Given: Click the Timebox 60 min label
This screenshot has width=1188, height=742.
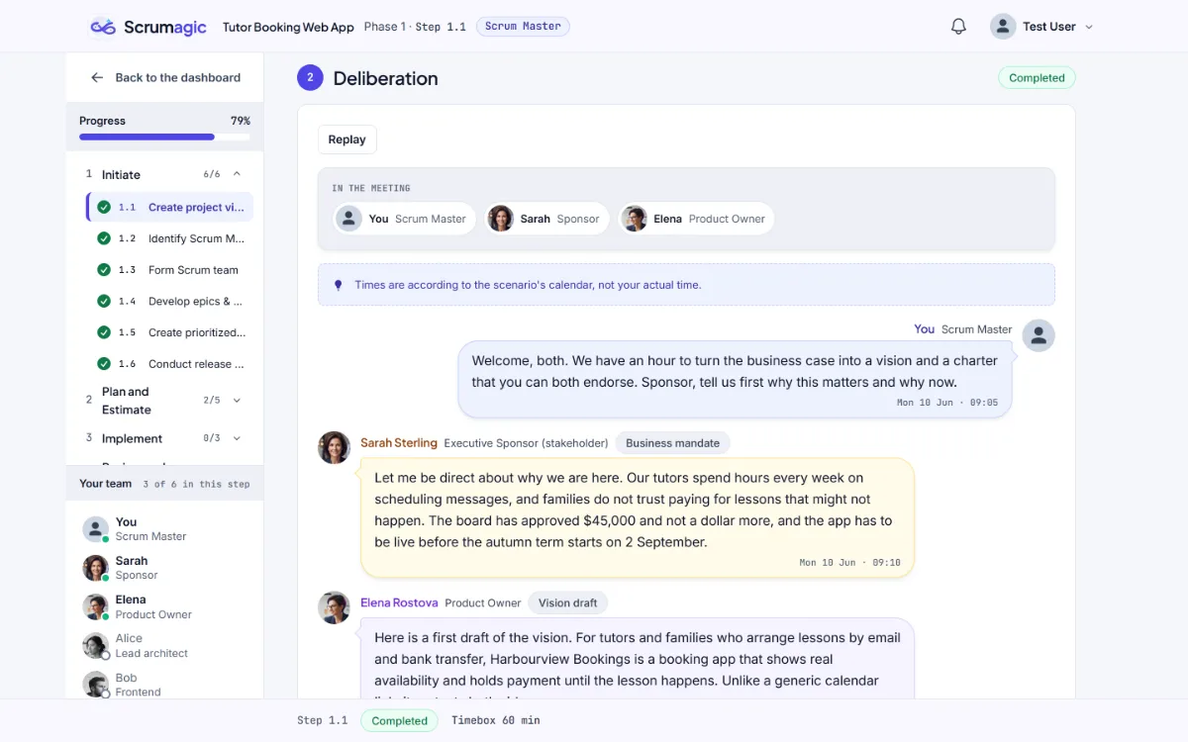Looking at the screenshot, I should (x=496, y=721).
